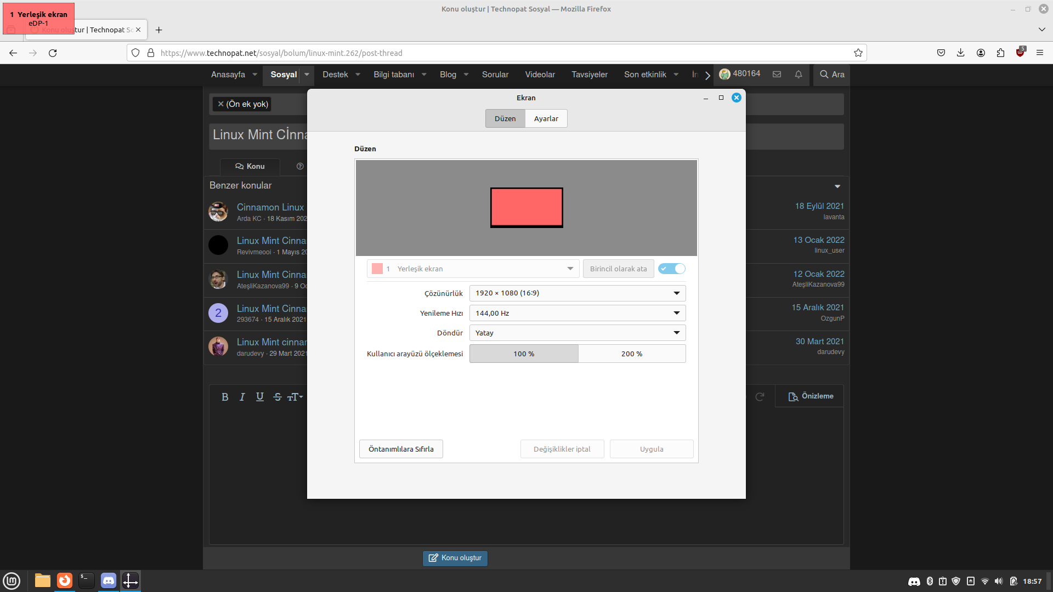This screenshot has width=1053, height=592.
Task: Open Firefox downloads arrow icon
Action: [x=960, y=53]
